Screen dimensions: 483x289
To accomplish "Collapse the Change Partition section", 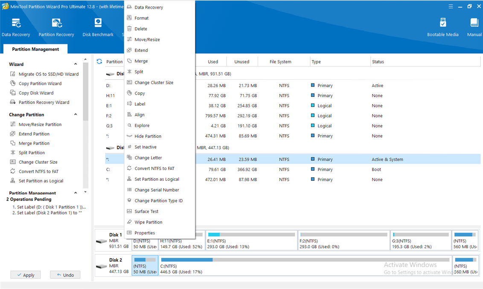I will (x=76, y=115).
